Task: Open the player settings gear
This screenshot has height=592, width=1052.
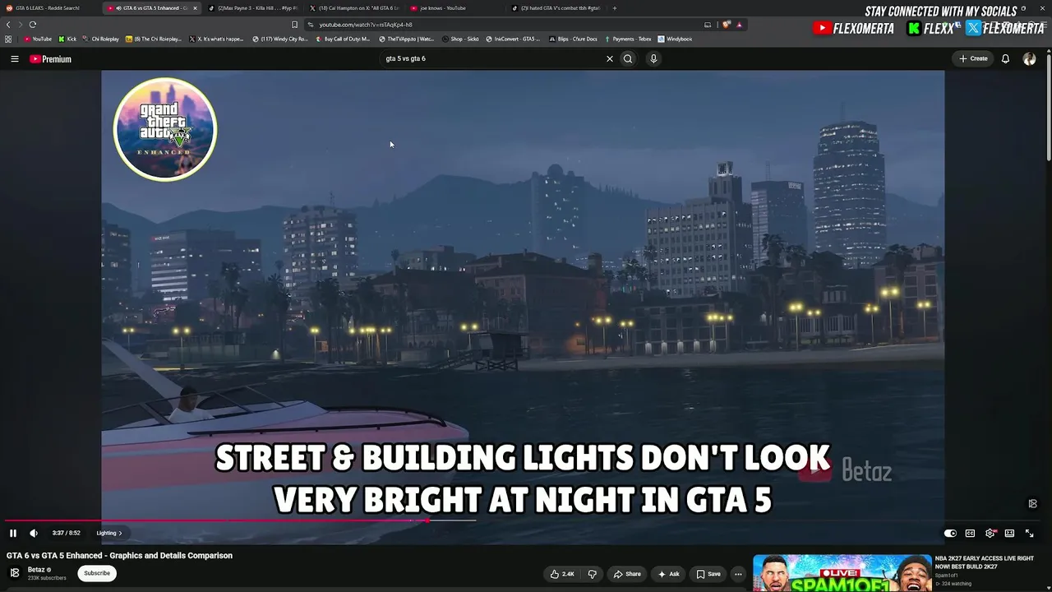Action: tap(990, 533)
